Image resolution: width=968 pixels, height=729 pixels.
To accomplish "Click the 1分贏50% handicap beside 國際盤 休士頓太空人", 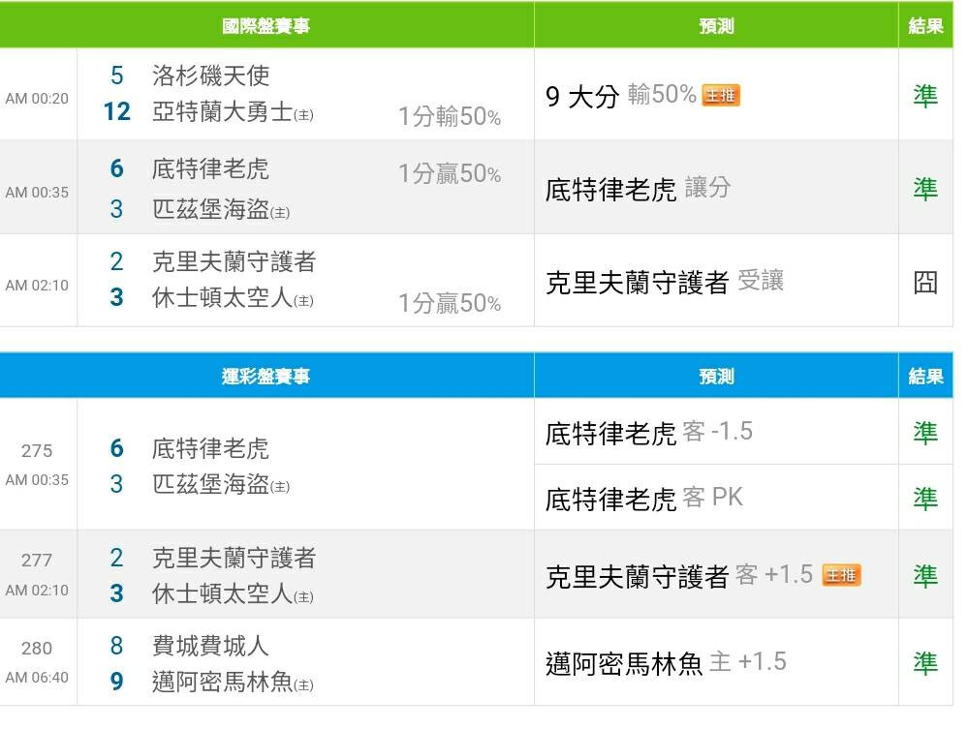I will click(x=450, y=303).
